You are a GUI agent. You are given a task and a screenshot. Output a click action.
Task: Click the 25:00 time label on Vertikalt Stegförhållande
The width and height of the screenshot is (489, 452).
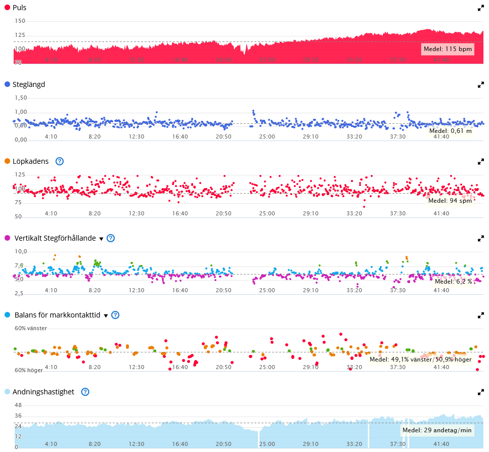[268, 290]
